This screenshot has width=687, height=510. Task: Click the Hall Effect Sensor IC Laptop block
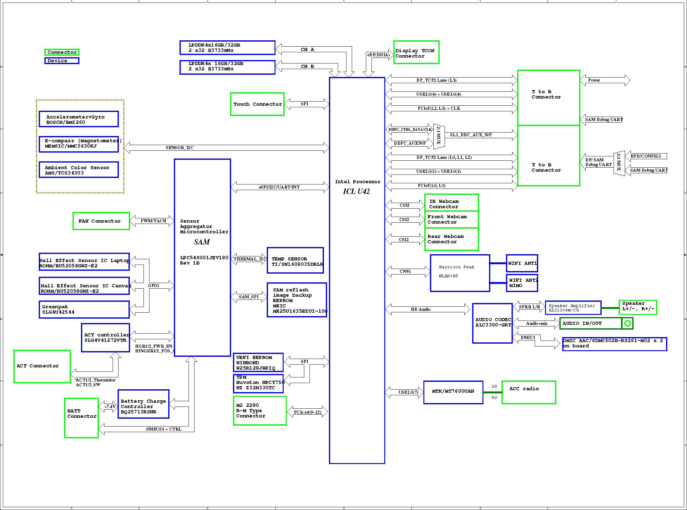[84, 262]
